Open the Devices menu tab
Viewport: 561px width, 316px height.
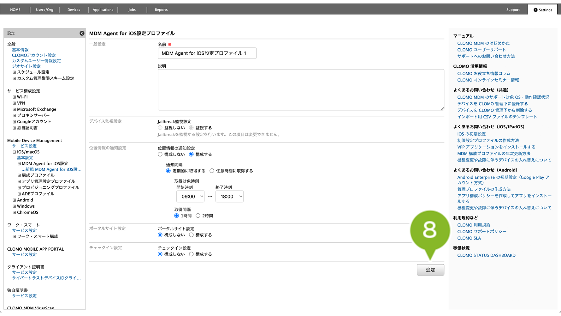pyautogui.click(x=74, y=10)
